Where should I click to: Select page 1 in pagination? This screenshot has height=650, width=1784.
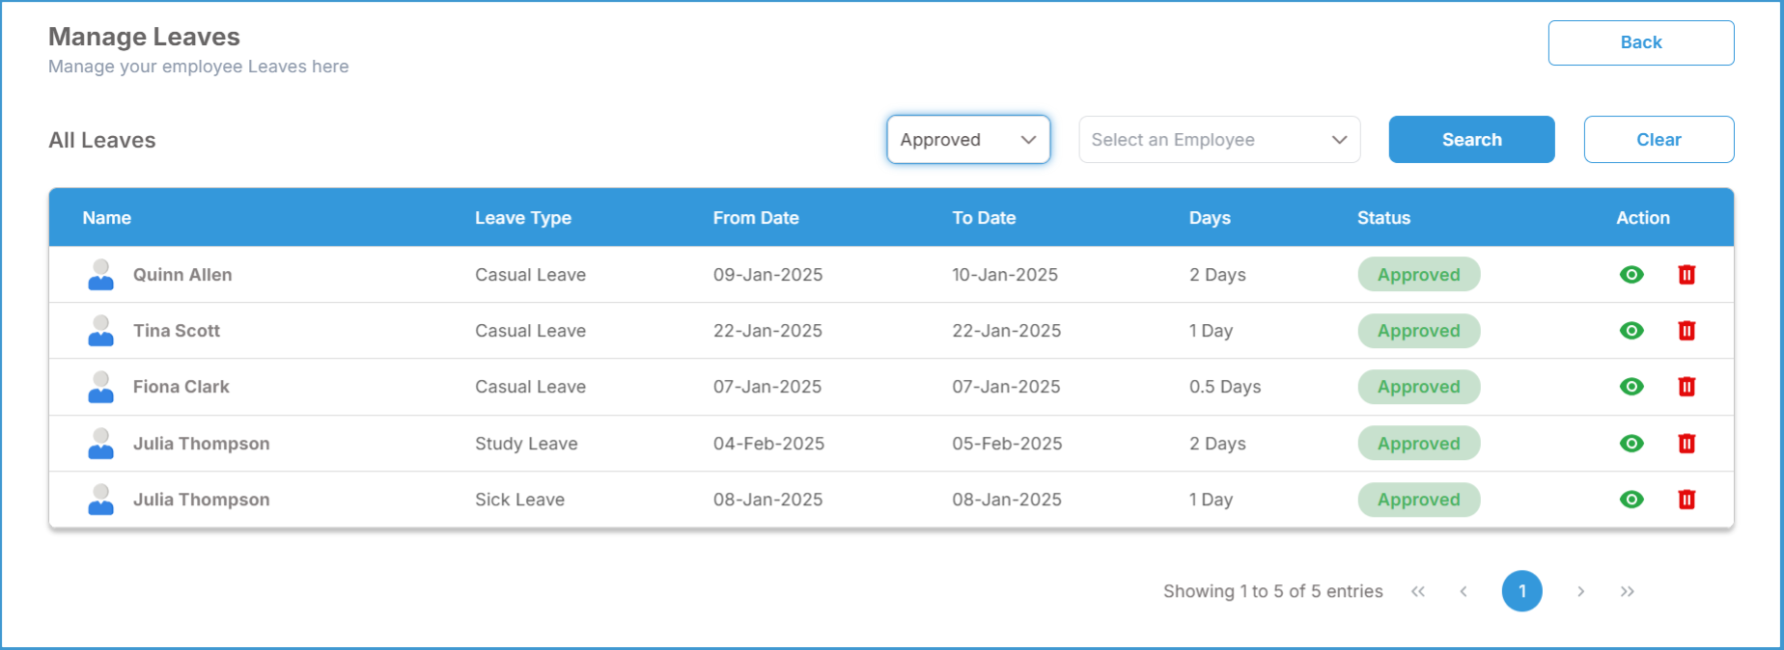pos(1521,591)
